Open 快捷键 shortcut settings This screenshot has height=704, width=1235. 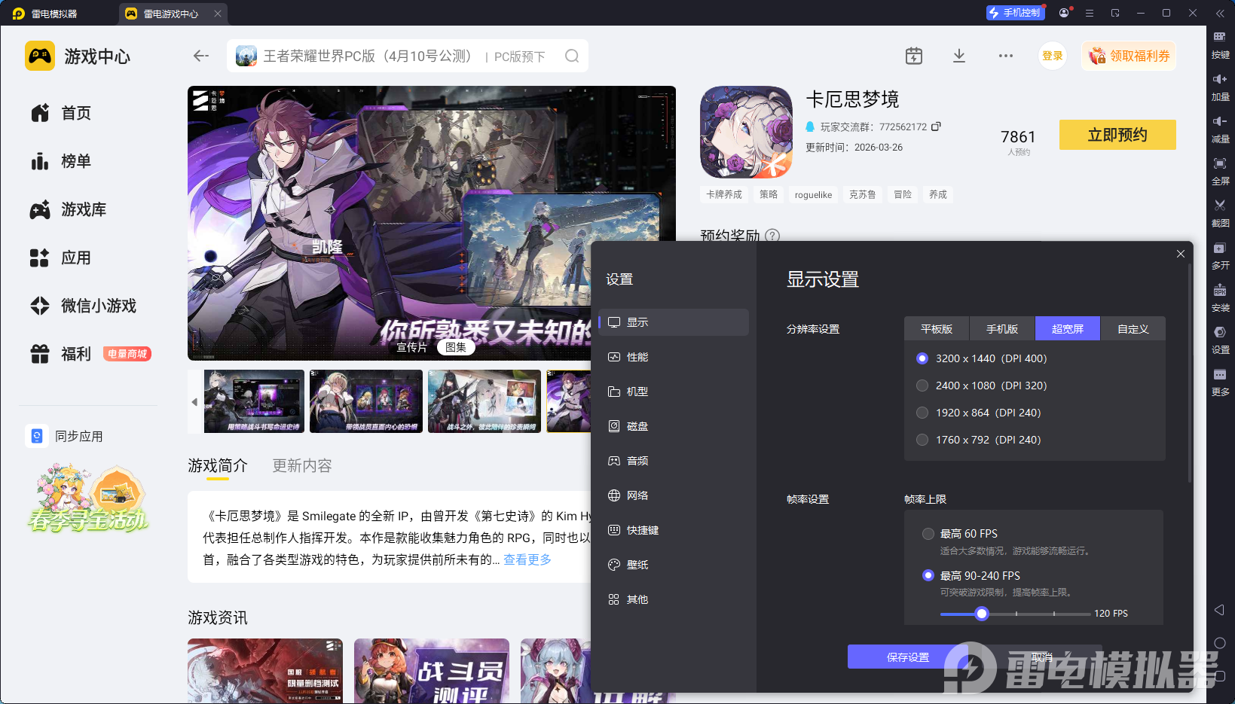click(x=674, y=530)
